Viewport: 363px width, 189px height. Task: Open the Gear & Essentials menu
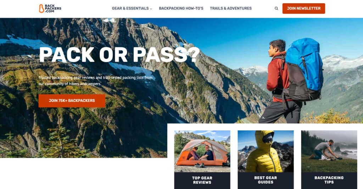(130, 8)
